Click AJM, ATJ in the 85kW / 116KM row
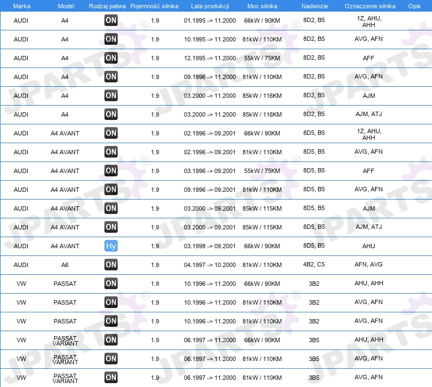This screenshot has height=387, width=432. click(368, 114)
